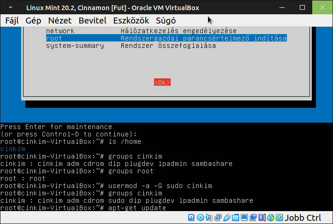Click the shared folders status icon

(x=236, y=218)
